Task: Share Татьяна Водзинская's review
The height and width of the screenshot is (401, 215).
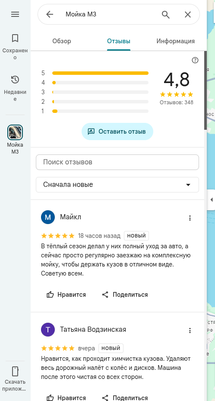Action: tap(125, 398)
